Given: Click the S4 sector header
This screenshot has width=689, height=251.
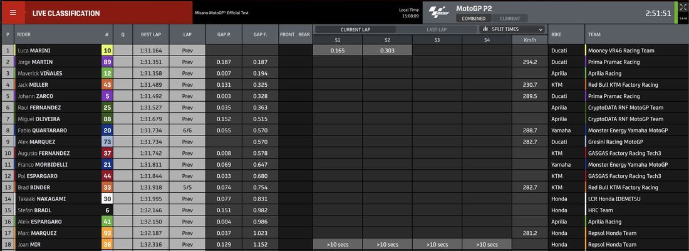Looking at the screenshot, I should tap(487, 39).
